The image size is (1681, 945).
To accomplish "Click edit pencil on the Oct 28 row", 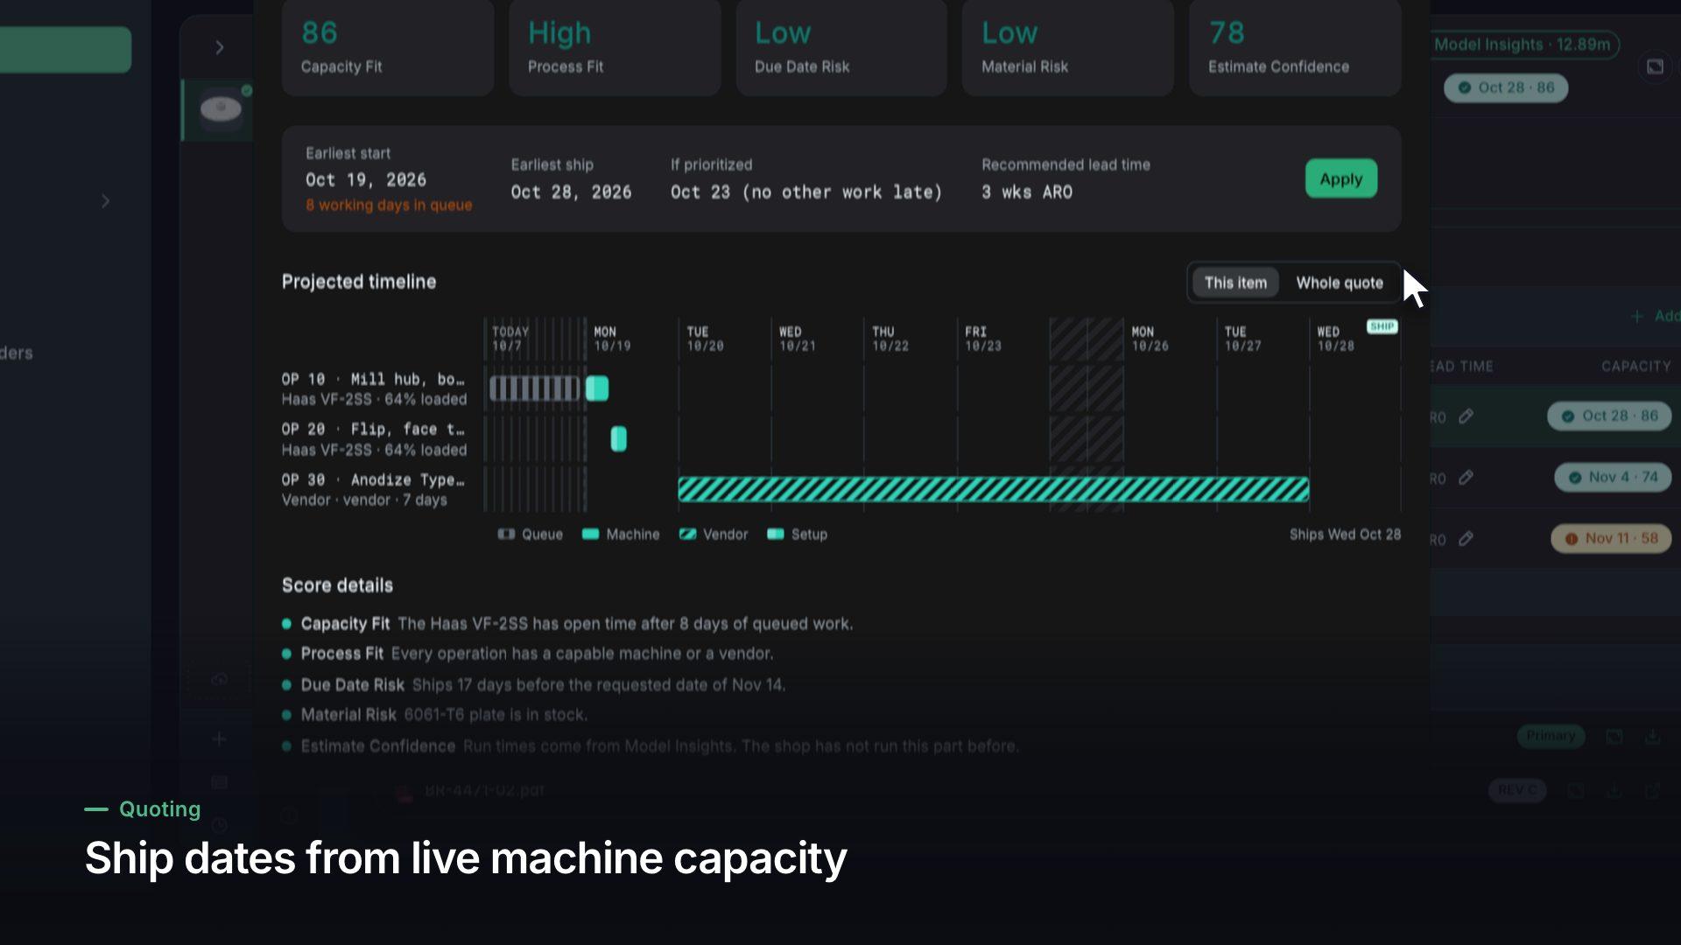I will pos(1466,416).
